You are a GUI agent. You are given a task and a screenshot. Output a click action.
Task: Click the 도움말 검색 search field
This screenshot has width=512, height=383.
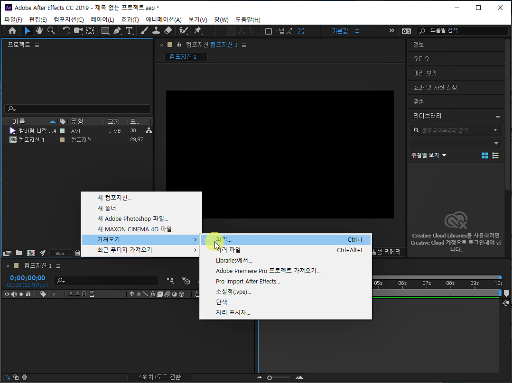click(463, 31)
